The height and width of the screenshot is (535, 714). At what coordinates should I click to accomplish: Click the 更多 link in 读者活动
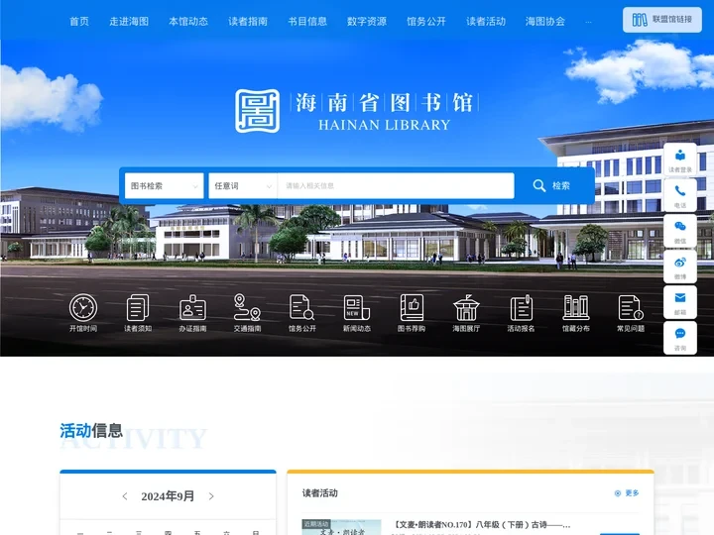click(627, 493)
